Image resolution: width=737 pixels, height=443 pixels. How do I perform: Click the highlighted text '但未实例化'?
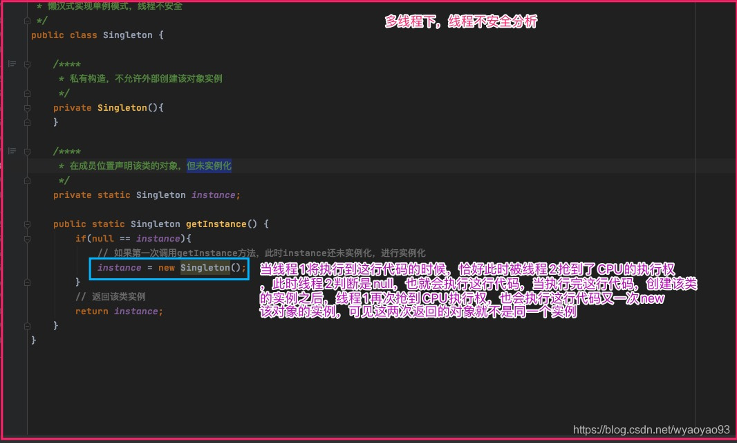click(209, 165)
